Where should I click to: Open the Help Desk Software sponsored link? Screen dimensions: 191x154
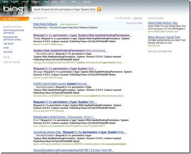click(45, 24)
